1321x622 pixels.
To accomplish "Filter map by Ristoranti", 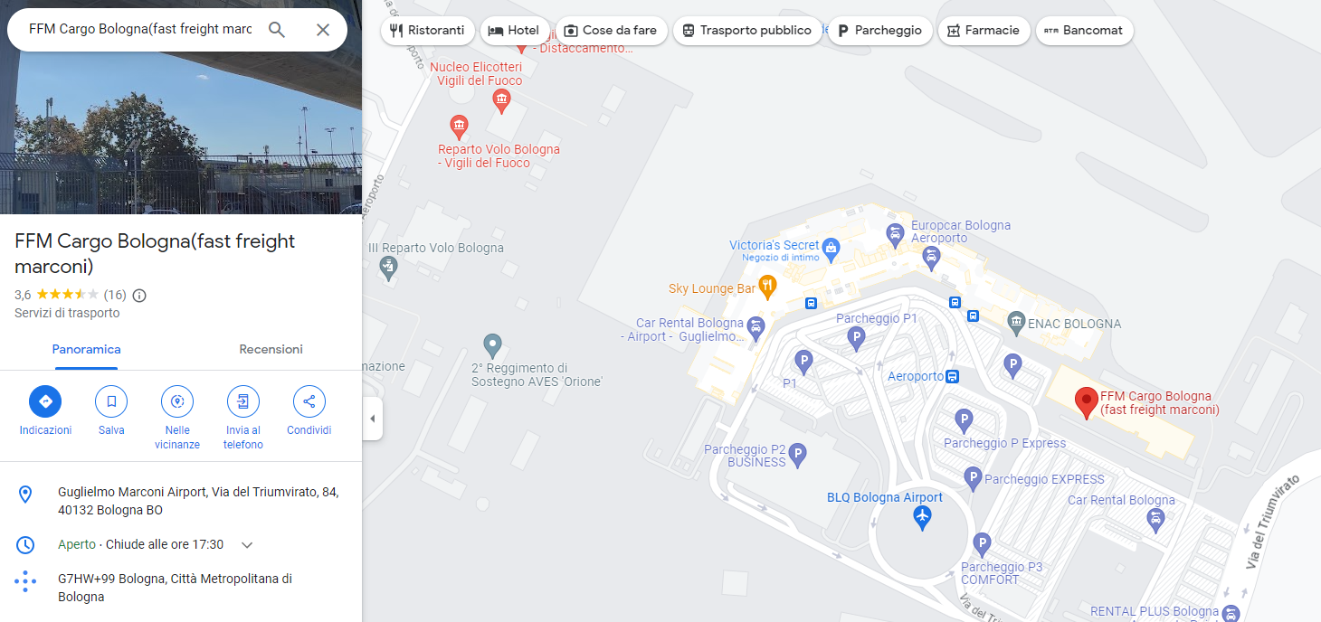I will tap(427, 30).
